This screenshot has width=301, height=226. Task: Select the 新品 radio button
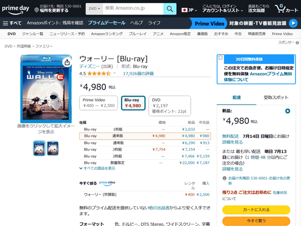pyautogui.click(x=288, y=111)
